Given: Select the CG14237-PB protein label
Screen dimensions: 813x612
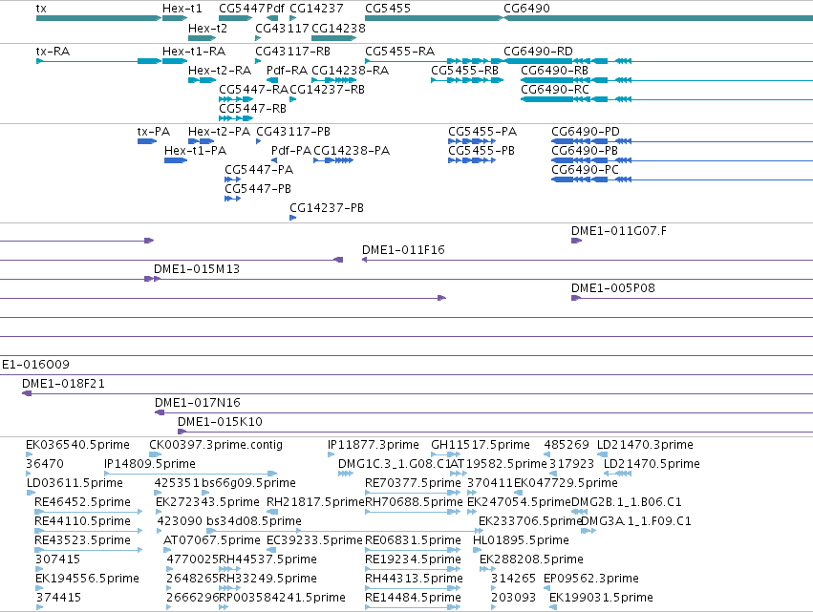Looking at the screenshot, I should 327,208.
